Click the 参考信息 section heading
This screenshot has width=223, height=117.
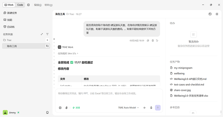click(x=175, y=107)
